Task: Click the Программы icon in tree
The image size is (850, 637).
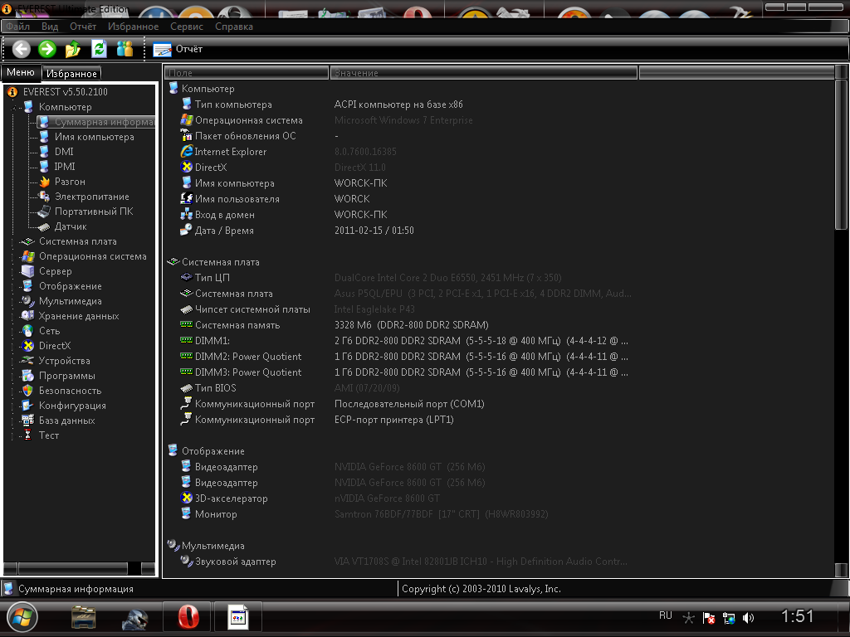Action: click(27, 376)
